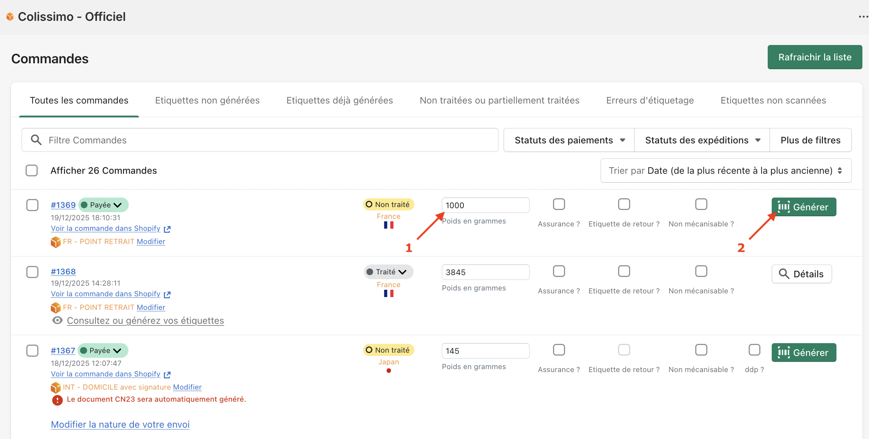
Task: Click external link icon for order #1369
Action: (x=167, y=229)
